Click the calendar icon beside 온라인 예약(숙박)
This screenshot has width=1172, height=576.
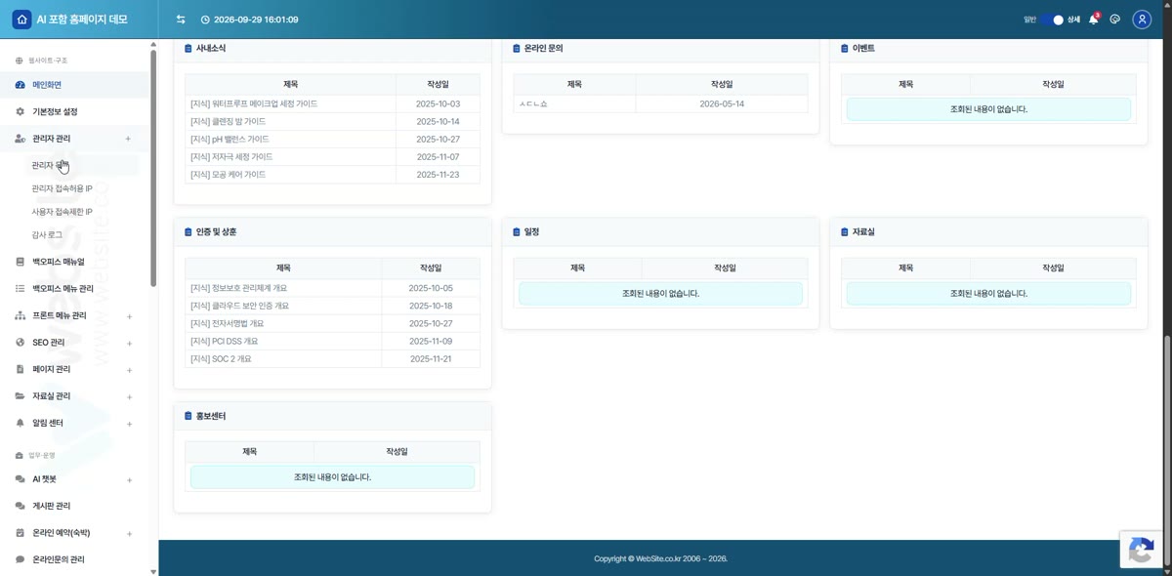click(x=21, y=533)
